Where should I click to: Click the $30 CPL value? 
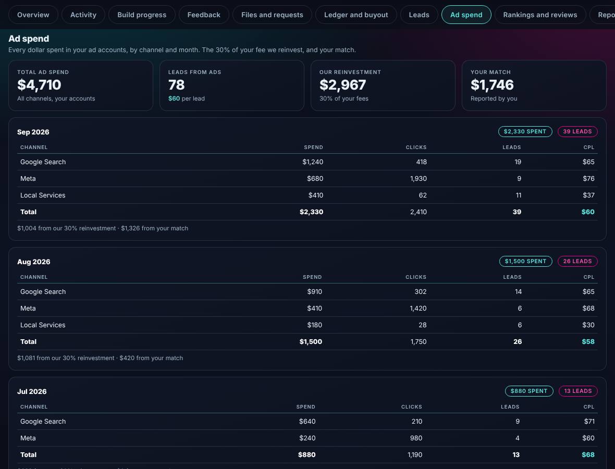pyautogui.click(x=588, y=325)
